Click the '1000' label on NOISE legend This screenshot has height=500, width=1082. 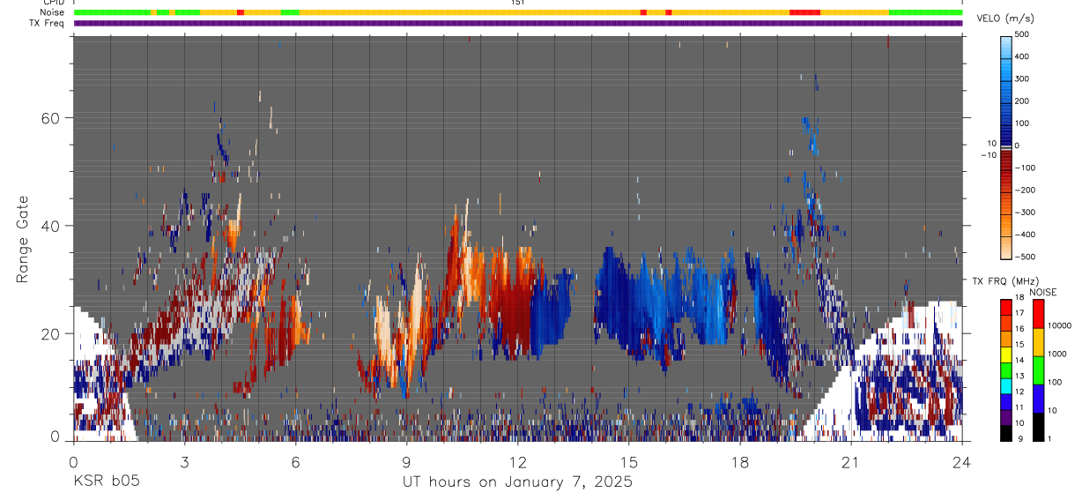tap(1057, 354)
